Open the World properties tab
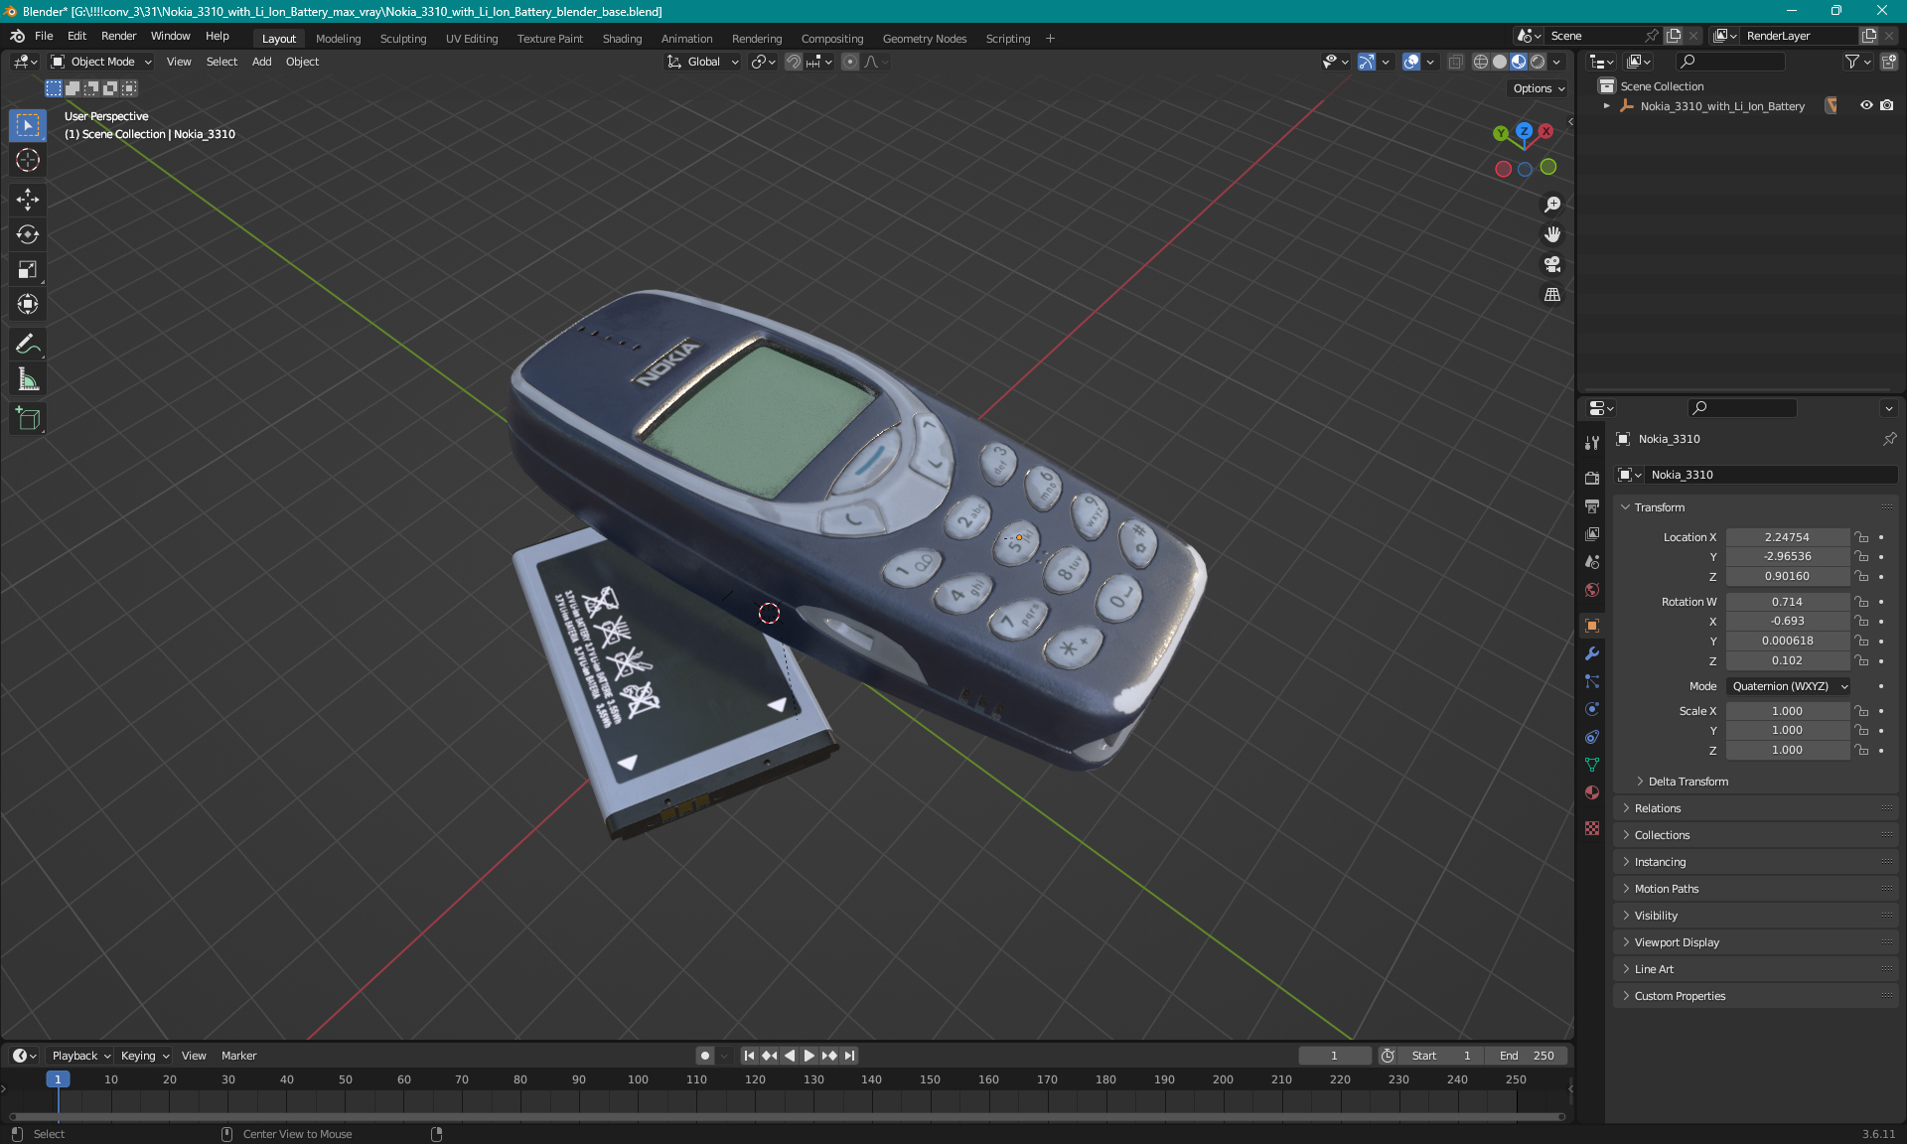Viewport: 1907px width, 1144px height. click(x=1592, y=590)
